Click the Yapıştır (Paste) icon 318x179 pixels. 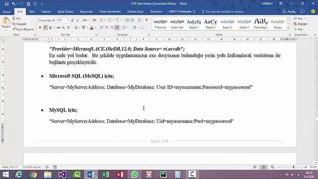[6, 21]
